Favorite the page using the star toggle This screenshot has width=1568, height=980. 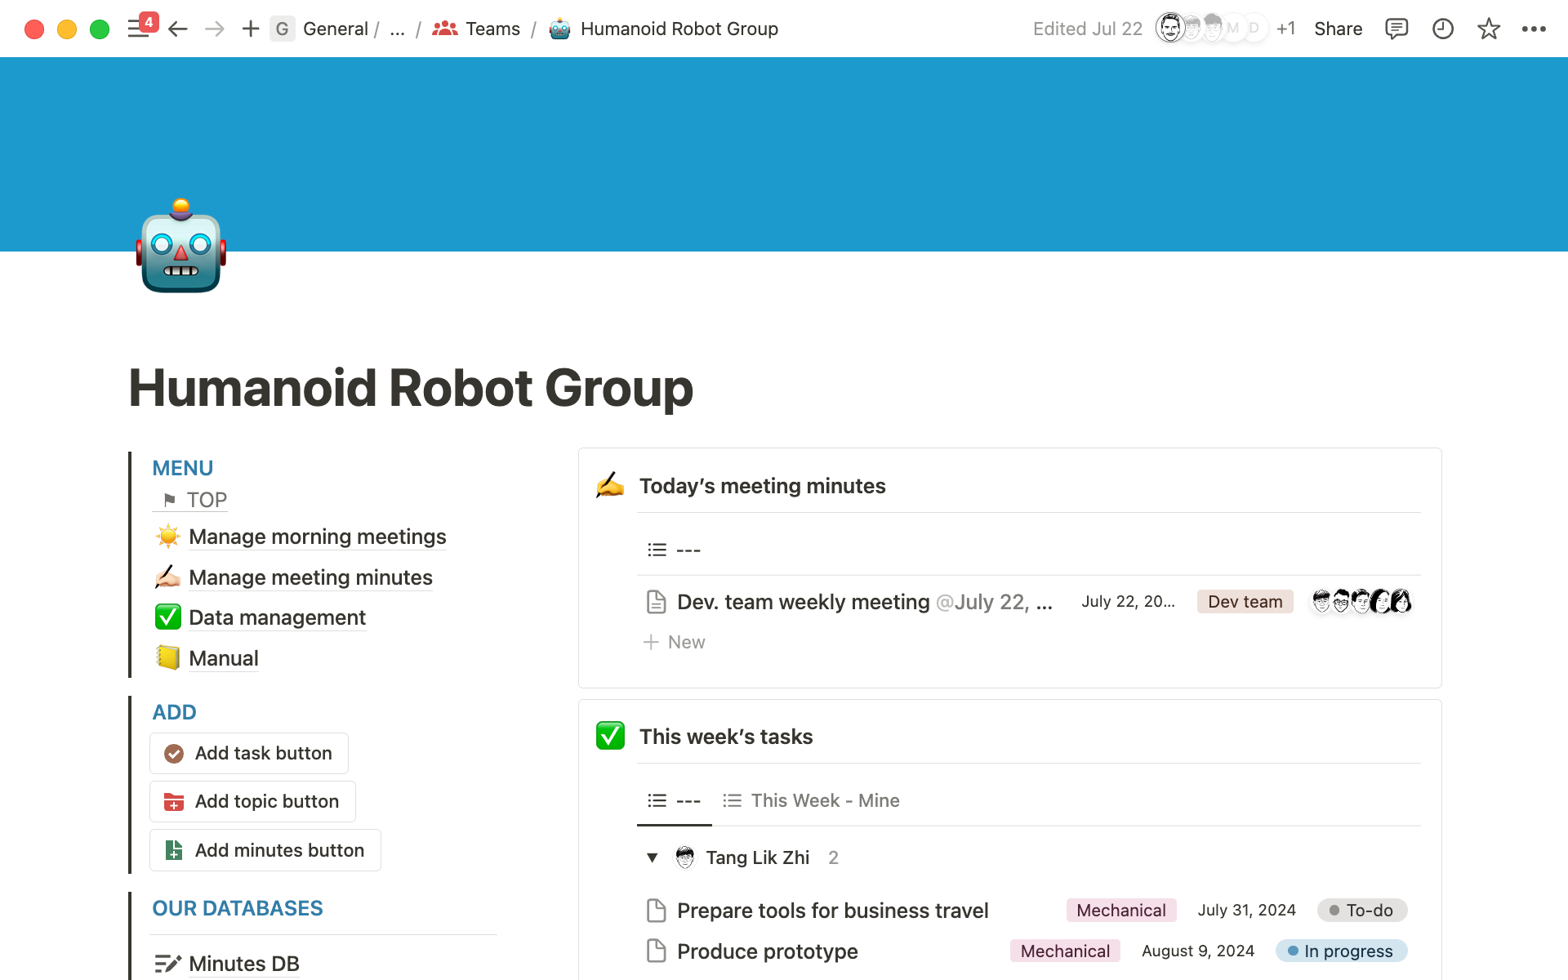[x=1489, y=29]
